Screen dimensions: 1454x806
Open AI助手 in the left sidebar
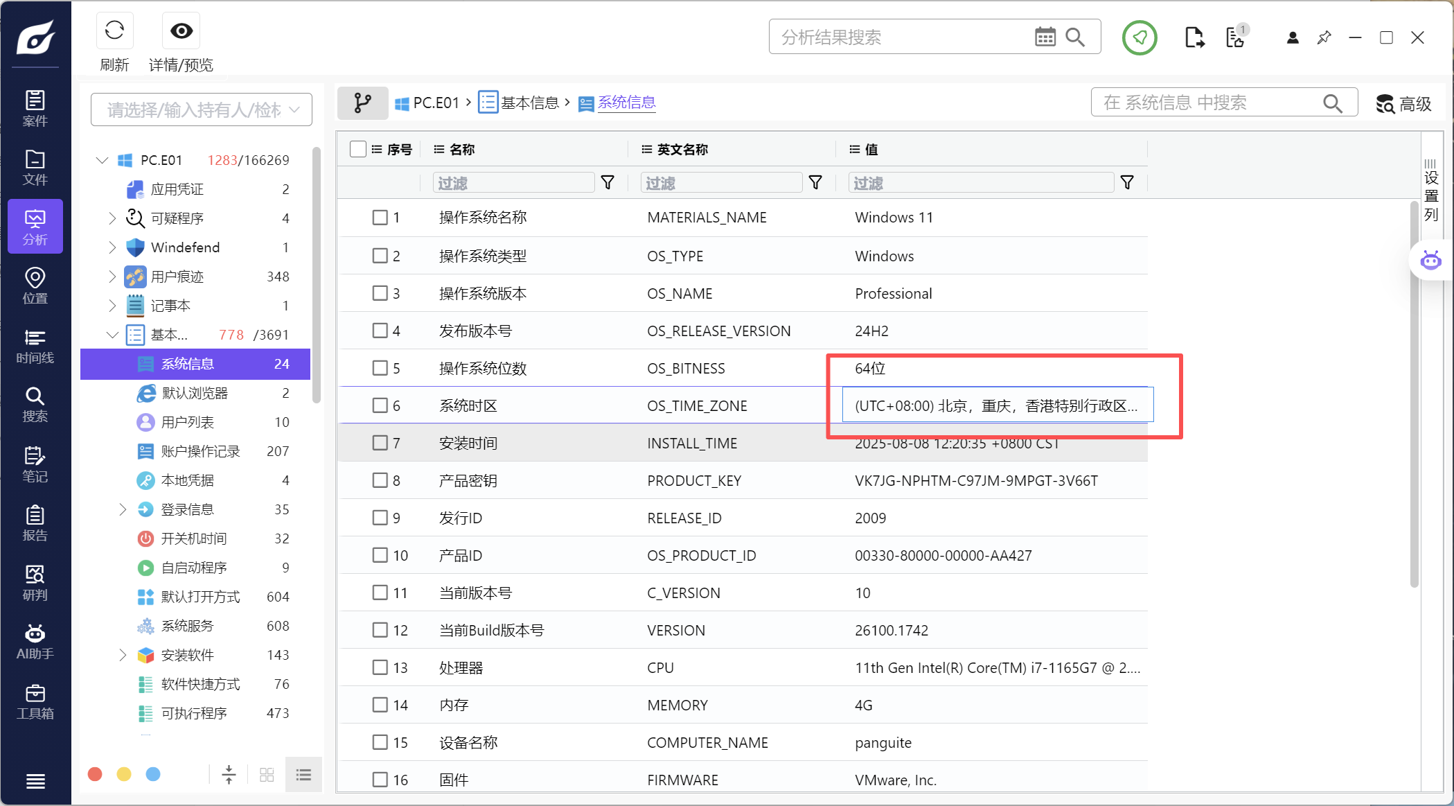35,641
